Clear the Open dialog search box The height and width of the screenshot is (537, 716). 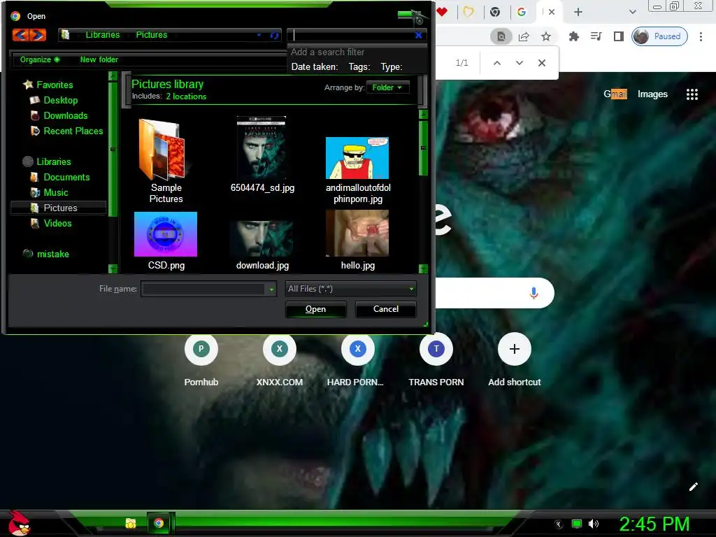pos(418,35)
